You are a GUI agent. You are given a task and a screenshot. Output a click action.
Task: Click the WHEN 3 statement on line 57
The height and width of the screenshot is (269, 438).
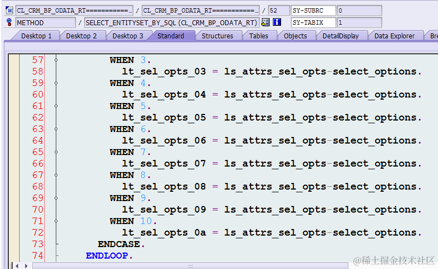[x=130, y=60]
